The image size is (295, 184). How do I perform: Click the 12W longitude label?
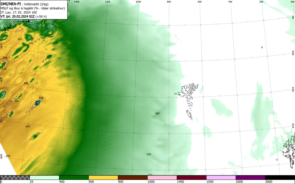[x=108, y=2]
